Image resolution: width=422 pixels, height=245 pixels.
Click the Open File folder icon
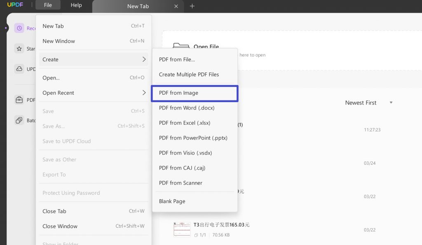point(181,45)
